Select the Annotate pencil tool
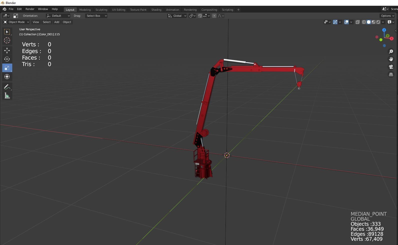Viewport: 398px width, 245px height. click(x=7, y=87)
